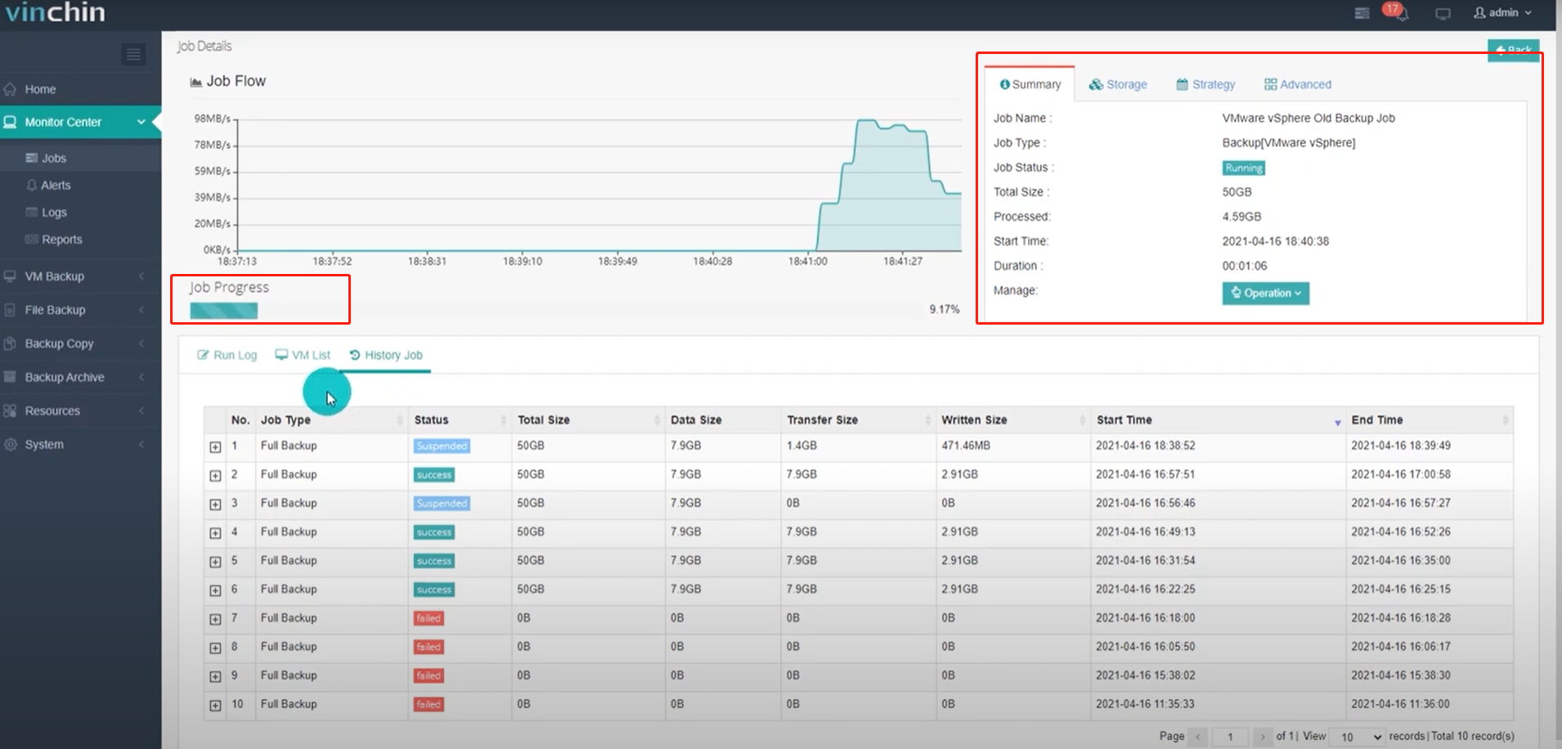Image resolution: width=1562 pixels, height=749 pixels.
Task: Click the VM Backup icon in the sidebar
Action: click(x=10, y=276)
